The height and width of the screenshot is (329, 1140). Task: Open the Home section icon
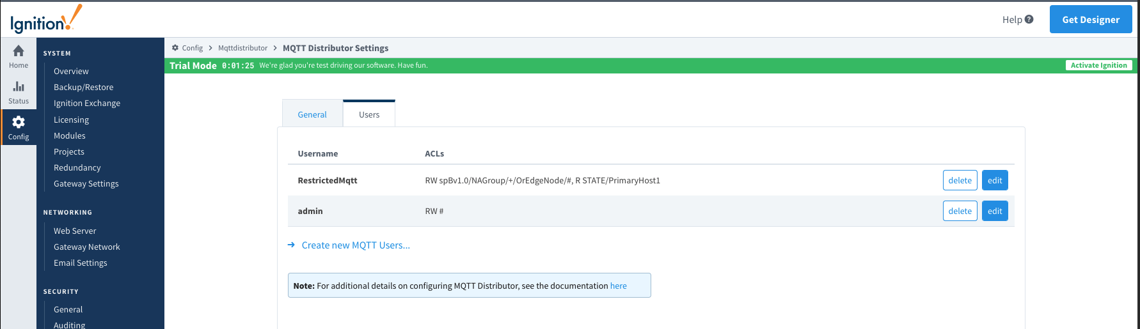click(19, 50)
